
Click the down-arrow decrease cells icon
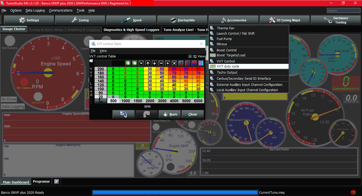154,63
